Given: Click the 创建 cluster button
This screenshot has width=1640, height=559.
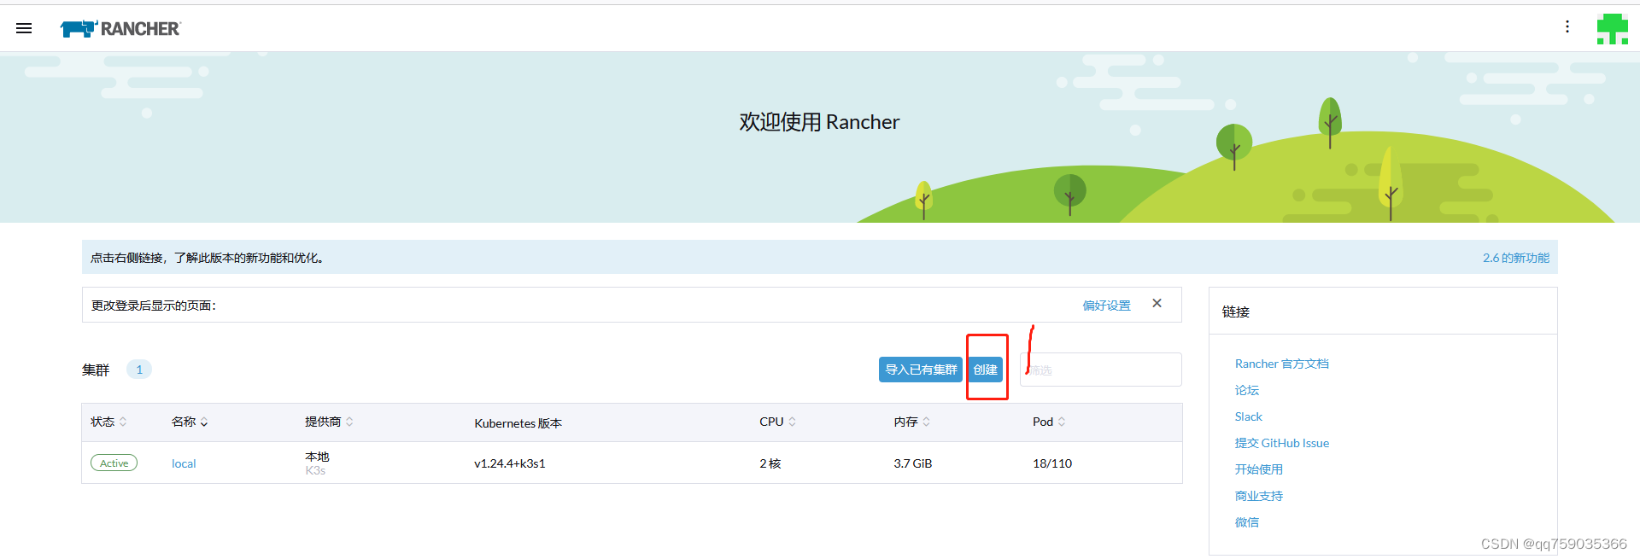Looking at the screenshot, I should (986, 370).
